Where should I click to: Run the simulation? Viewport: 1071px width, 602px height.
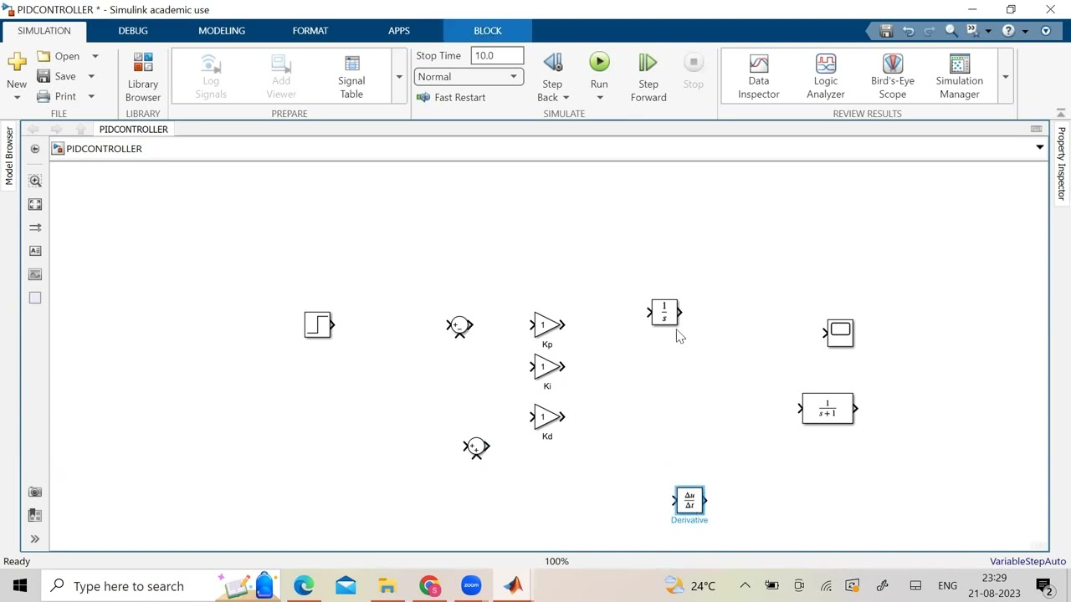point(599,63)
